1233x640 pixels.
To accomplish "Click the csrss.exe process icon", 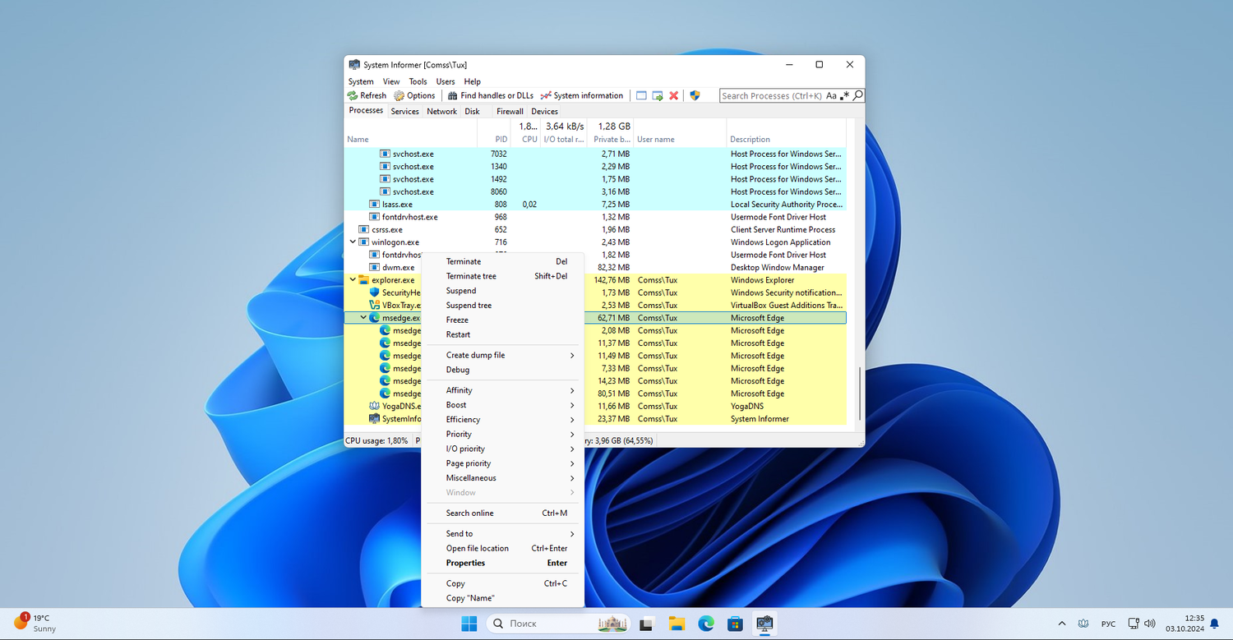I will pos(364,230).
